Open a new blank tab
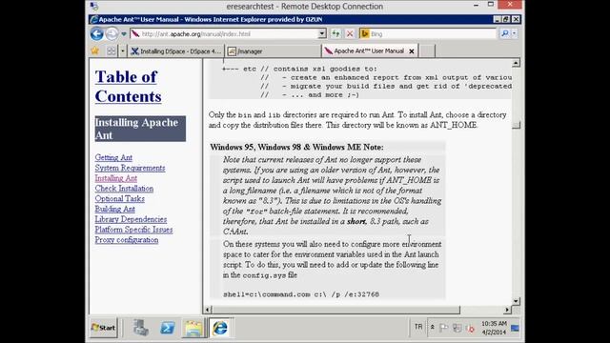The height and width of the screenshot is (343, 610). click(x=427, y=50)
